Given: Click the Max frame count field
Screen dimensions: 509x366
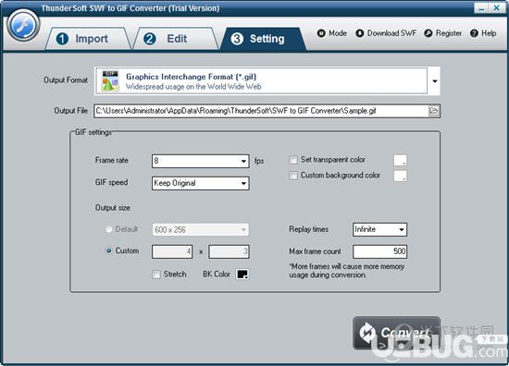Looking at the screenshot, I should [x=379, y=251].
